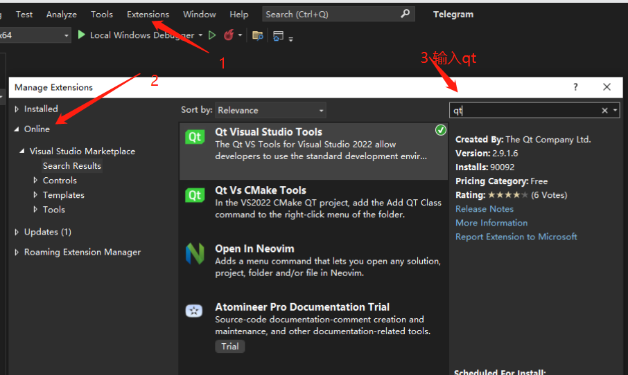Open the Window menu
628x375 pixels.
pyautogui.click(x=200, y=15)
